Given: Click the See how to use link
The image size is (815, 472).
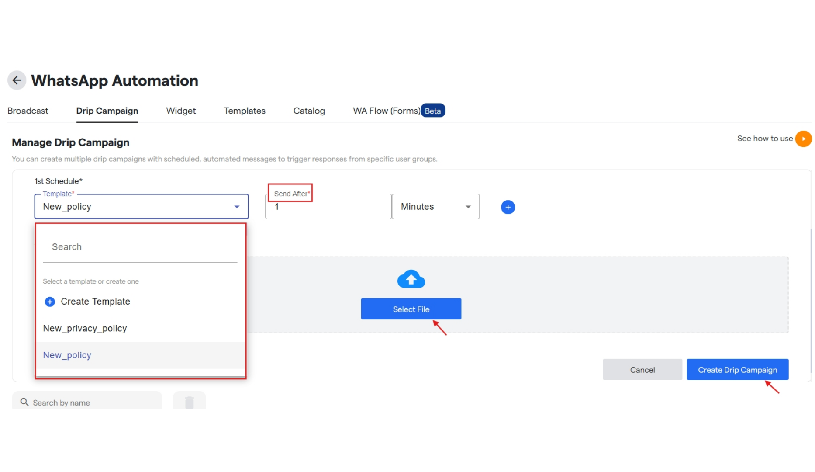Looking at the screenshot, I should pyautogui.click(x=765, y=139).
